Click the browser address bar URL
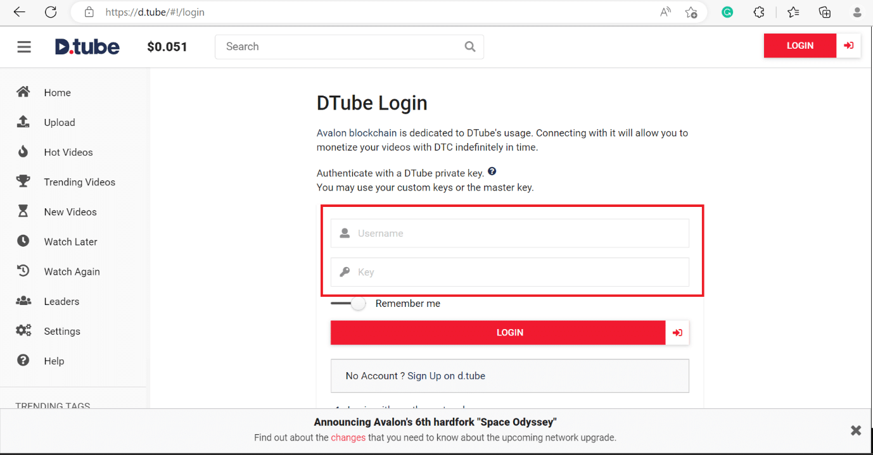Screen dimensions: 873x455 (x=155, y=12)
